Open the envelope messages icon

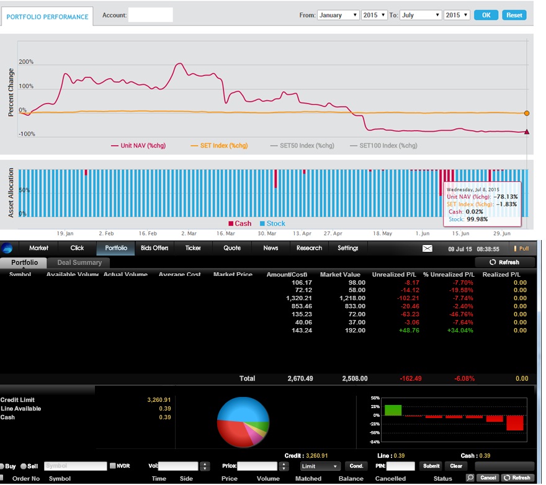coord(427,248)
